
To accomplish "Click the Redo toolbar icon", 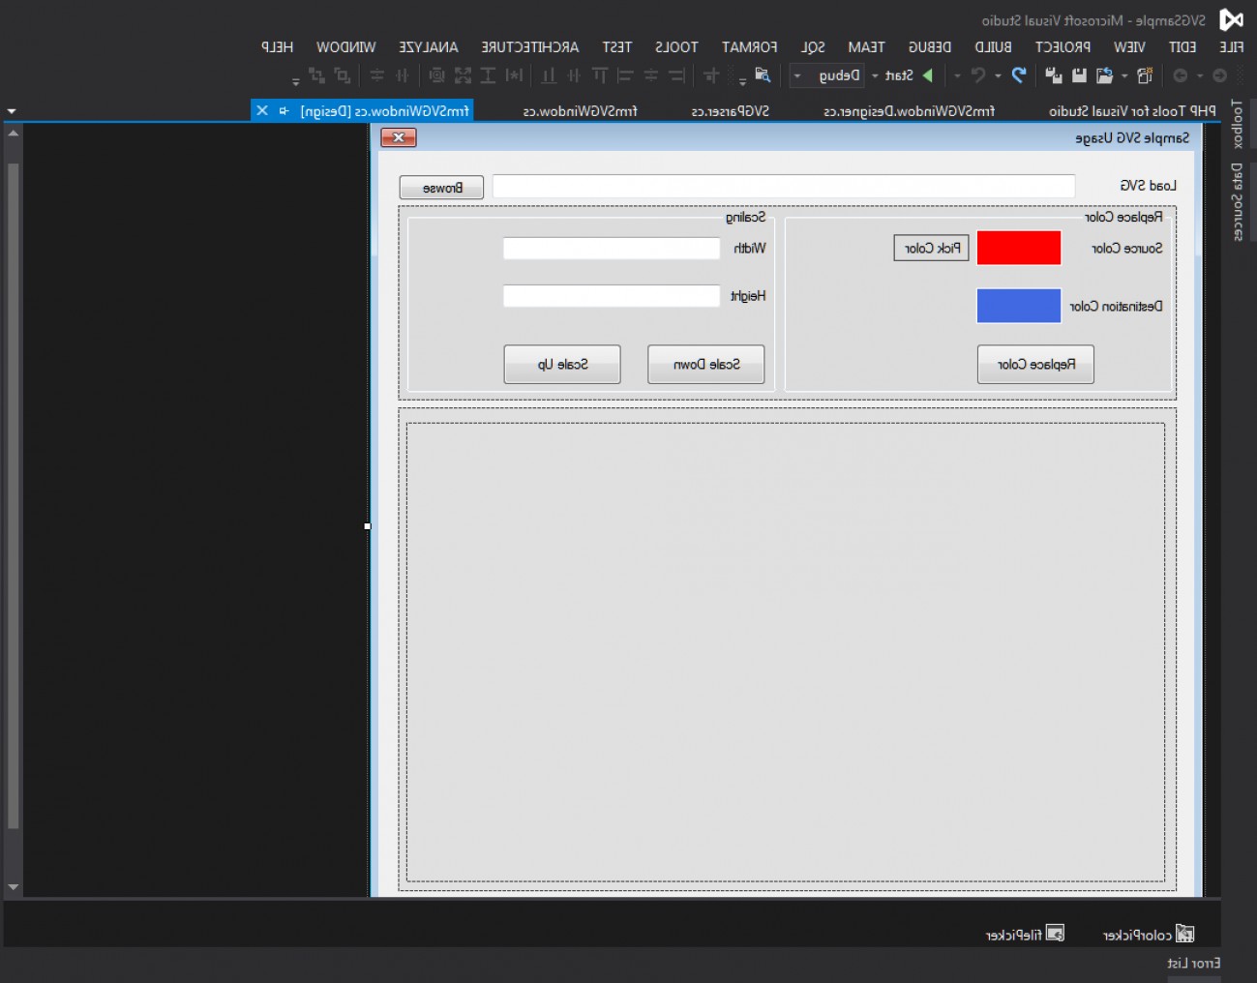I will pyautogui.click(x=976, y=75).
